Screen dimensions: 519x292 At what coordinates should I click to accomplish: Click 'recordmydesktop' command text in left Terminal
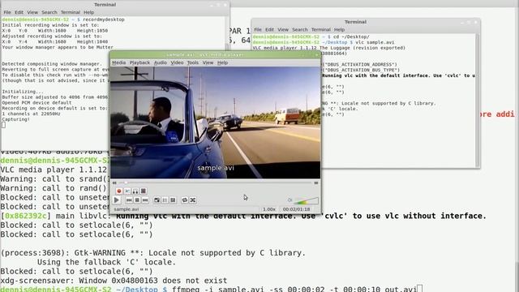click(104, 19)
